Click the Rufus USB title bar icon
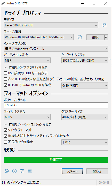 point(2,4)
